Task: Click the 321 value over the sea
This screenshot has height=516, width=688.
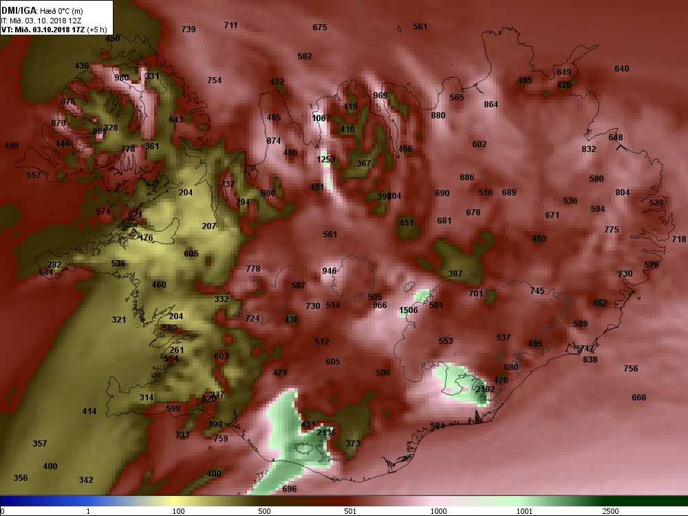Action: pyautogui.click(x=118, y=320)
